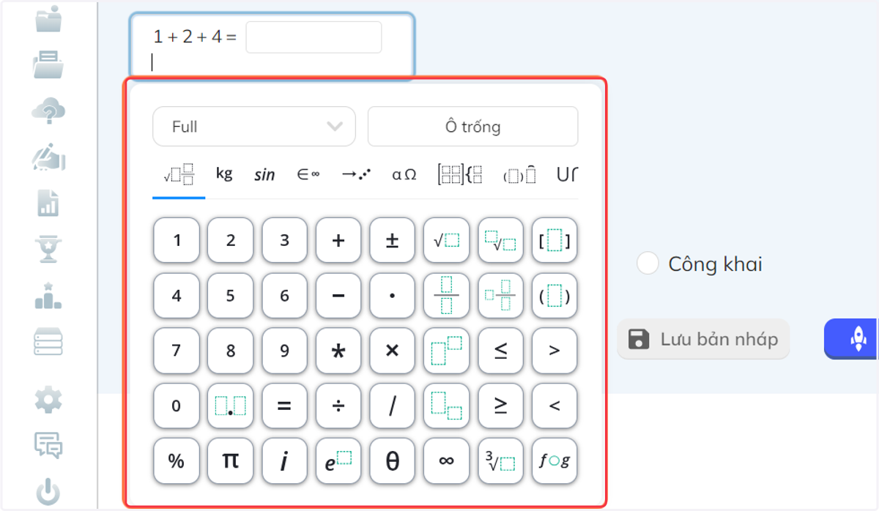Insert the superscript exponent template key

446,351
